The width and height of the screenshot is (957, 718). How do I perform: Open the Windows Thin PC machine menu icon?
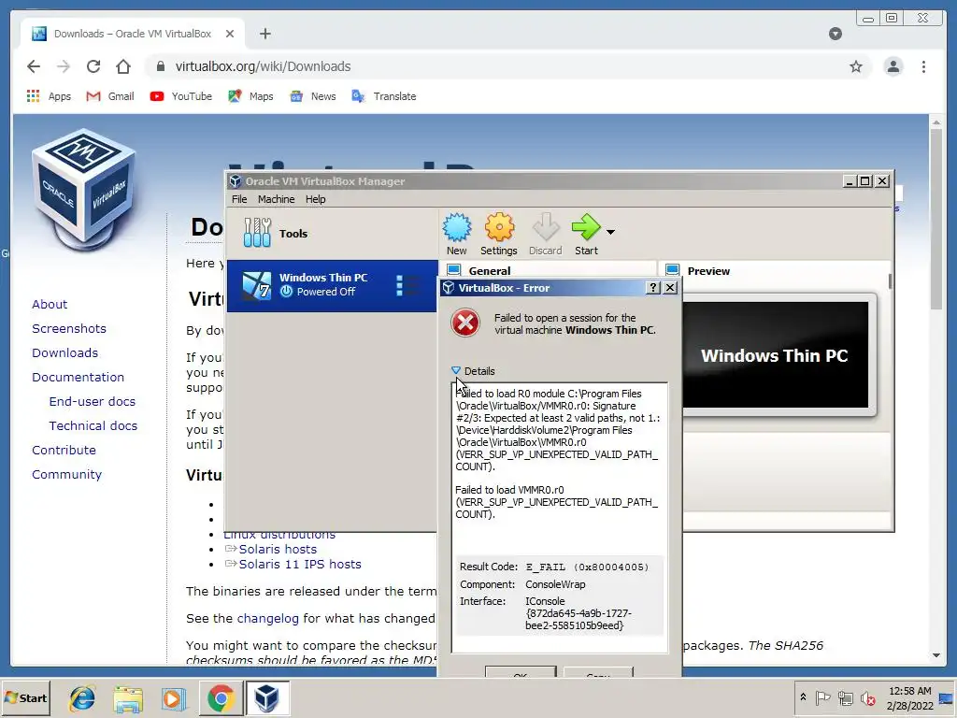(407, 286)
